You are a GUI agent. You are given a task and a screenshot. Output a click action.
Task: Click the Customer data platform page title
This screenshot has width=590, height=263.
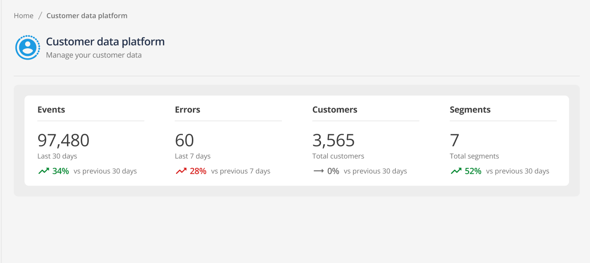click(105, 41)
